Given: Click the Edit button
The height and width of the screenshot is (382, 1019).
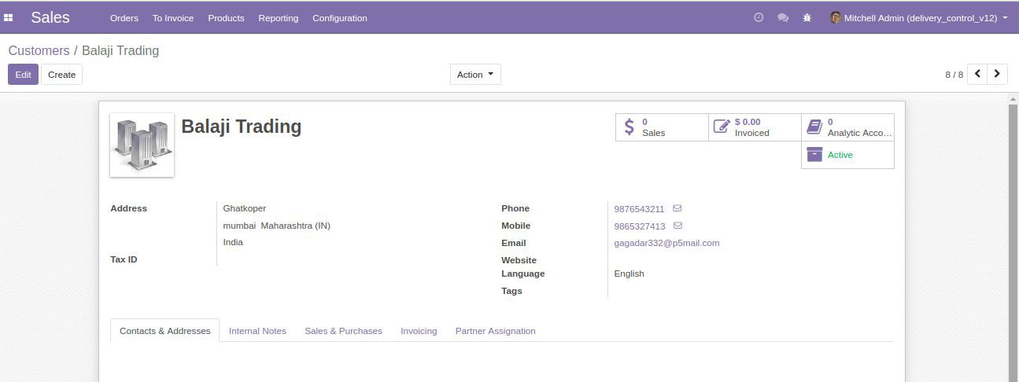Looking at the screenshot, I should coord(23,75).
